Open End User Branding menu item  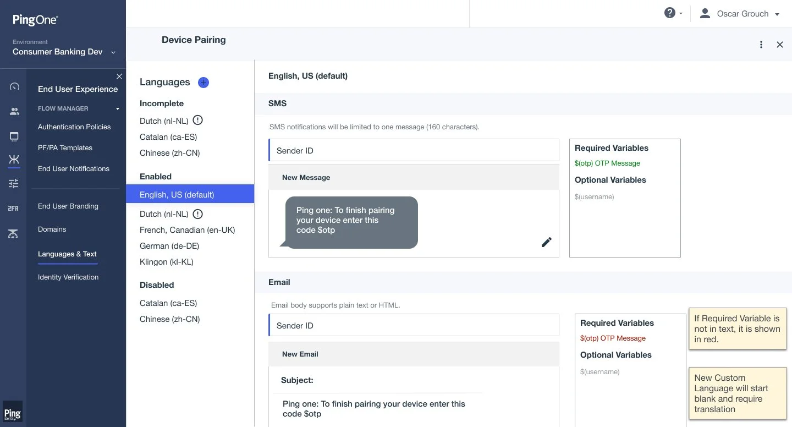point(68,206)
